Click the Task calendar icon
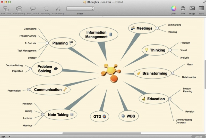Viewport: 206px width, 138px height. [x=201, y=8]
